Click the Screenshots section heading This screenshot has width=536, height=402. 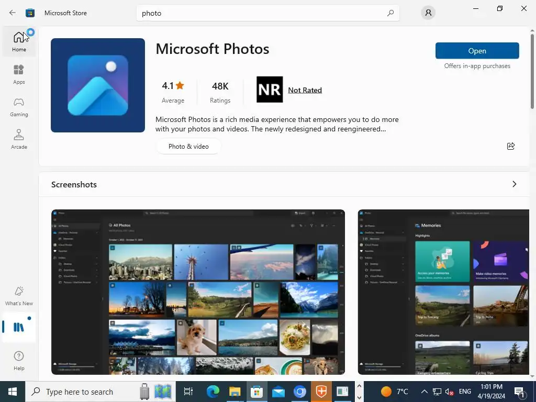[x=74, y=185]
